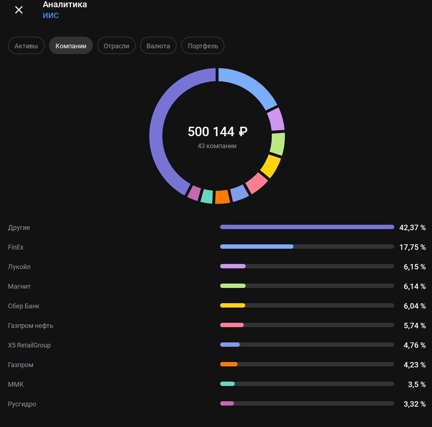This screenshot has width=432, height=427.
Task: Select the teal ММК donut segment
Action: click(207, 196)
